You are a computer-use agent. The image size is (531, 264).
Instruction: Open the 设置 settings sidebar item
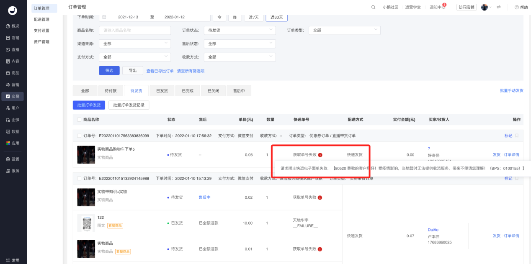13,159
